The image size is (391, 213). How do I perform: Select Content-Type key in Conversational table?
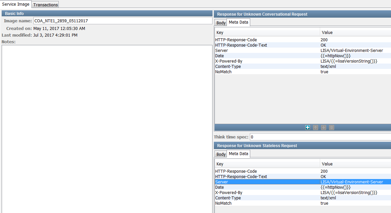pyautogui.click(x=228, y=67)
